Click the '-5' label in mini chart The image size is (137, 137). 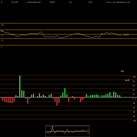88,133
